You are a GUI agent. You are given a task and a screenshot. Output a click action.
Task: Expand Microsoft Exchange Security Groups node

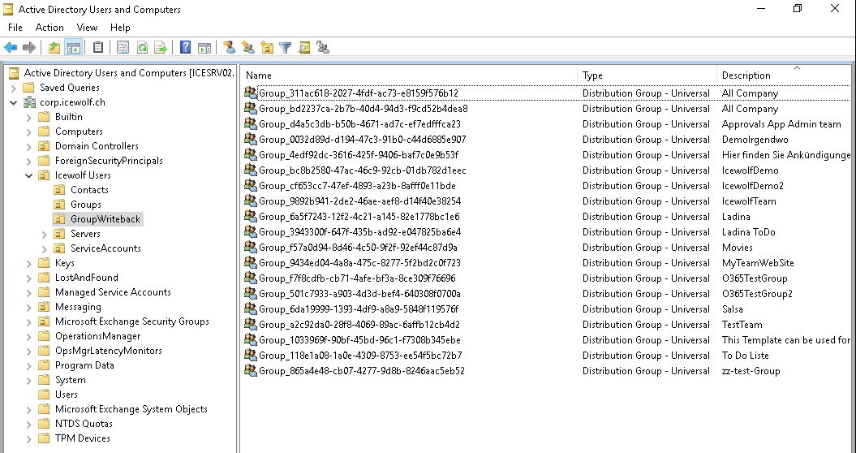click(29, 321)
